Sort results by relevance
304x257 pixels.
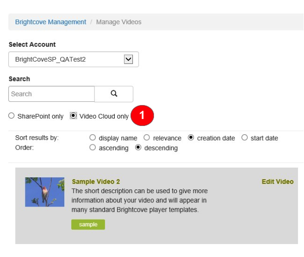point(146,138)
